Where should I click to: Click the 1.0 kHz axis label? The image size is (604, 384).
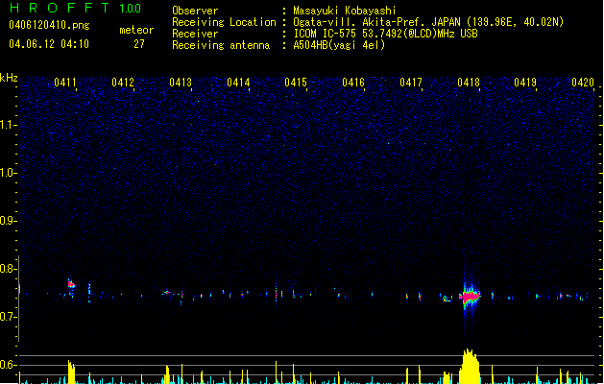click(x=8, y=173)
